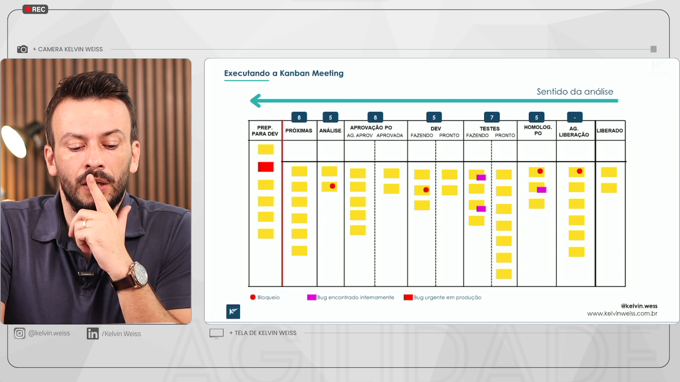The width and height of the screenshot is (680, 382).
Task: Click the Testes PRONTO sub-column label
Action: point(505,135)
